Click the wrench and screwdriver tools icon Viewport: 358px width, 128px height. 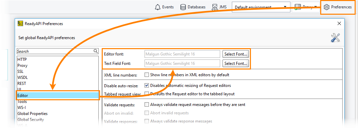[335, 38]
